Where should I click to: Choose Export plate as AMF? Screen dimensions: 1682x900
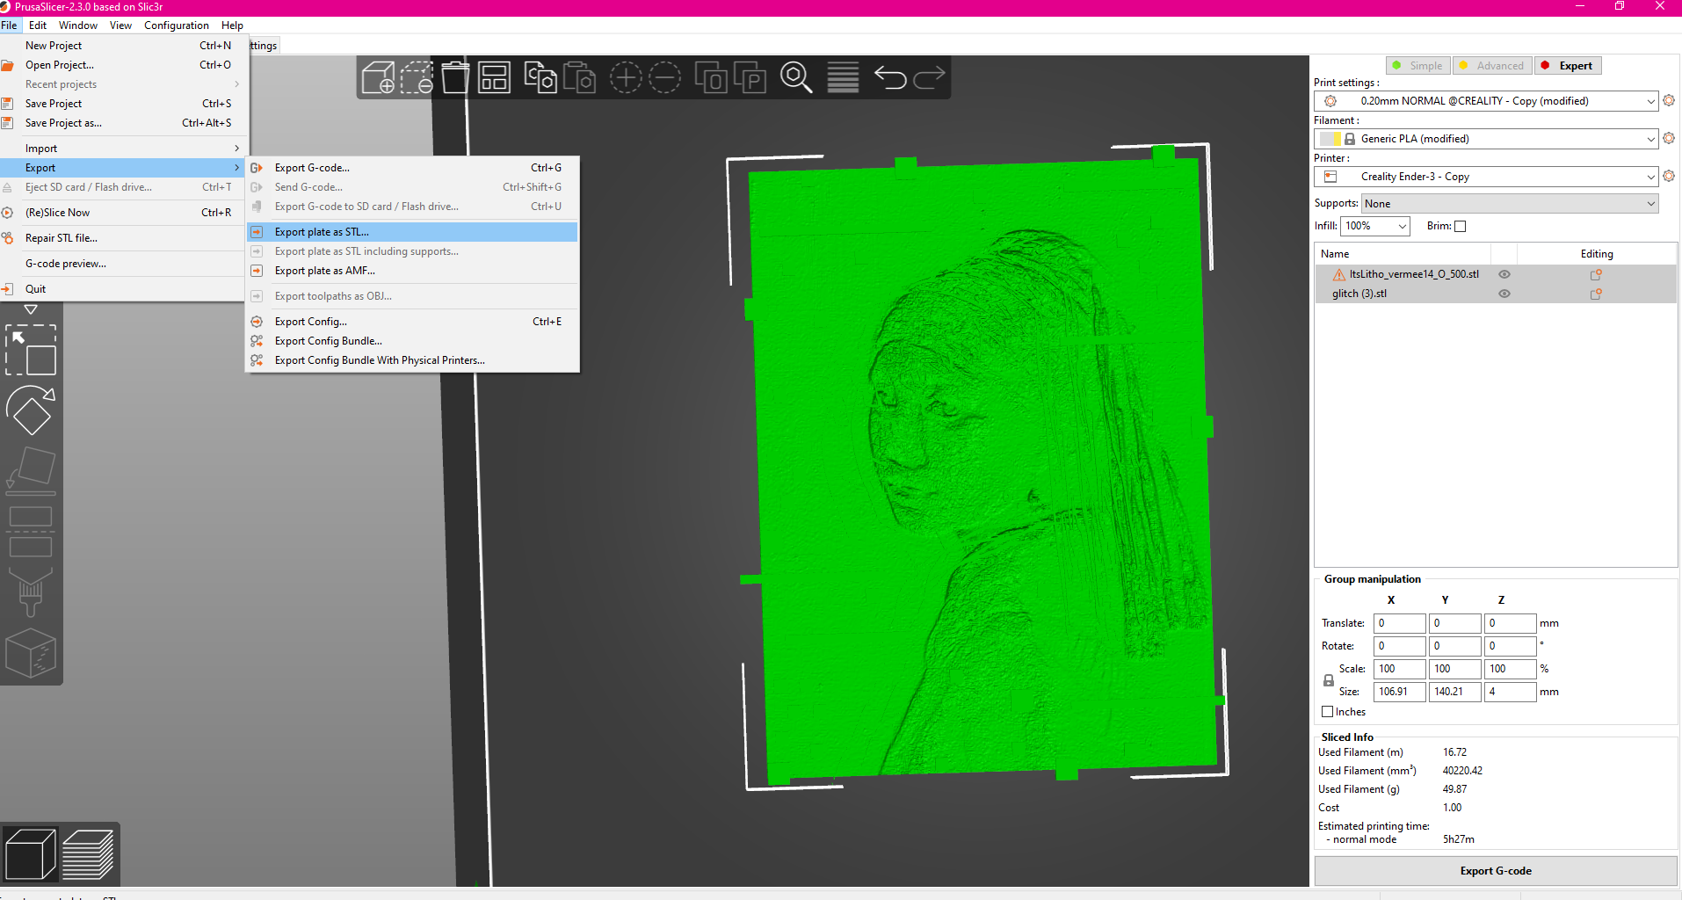click(412, 271)
